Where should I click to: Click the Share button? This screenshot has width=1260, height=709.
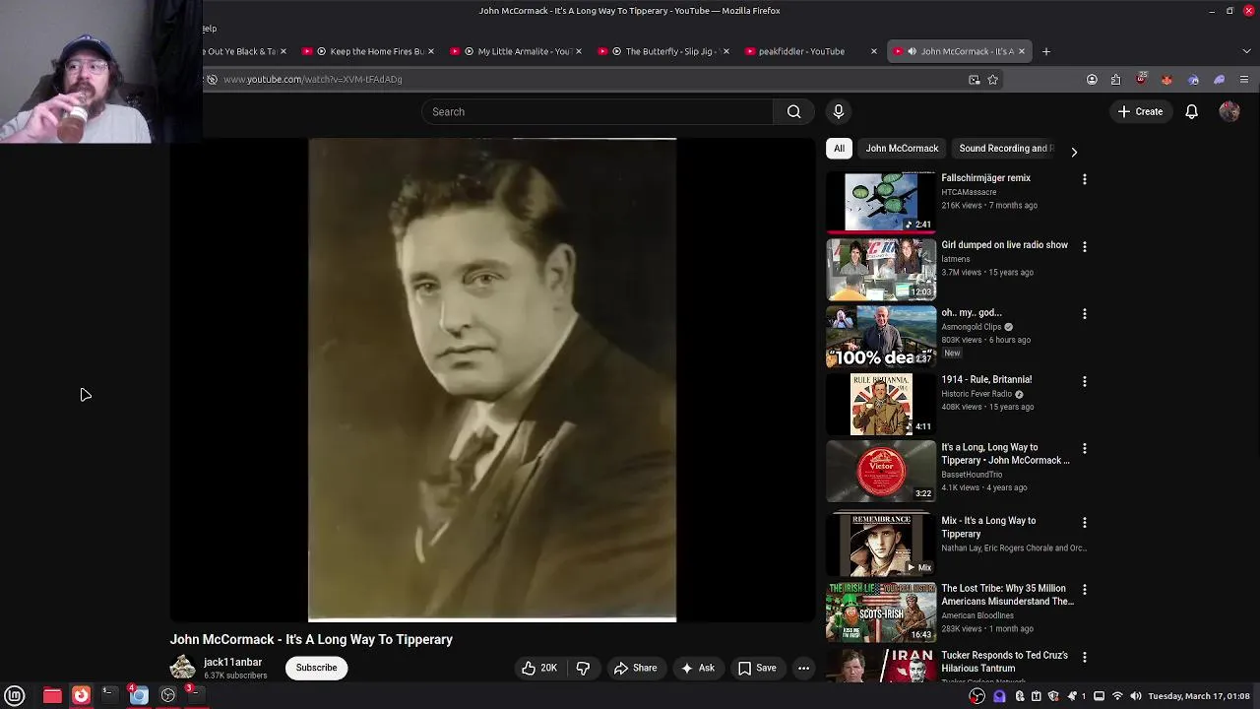click(635, 668)
